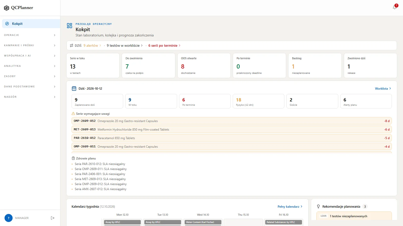Expand the DANE PODSTAWOWE section
This screenshot has height=226, width=403.
coord(30,87)
